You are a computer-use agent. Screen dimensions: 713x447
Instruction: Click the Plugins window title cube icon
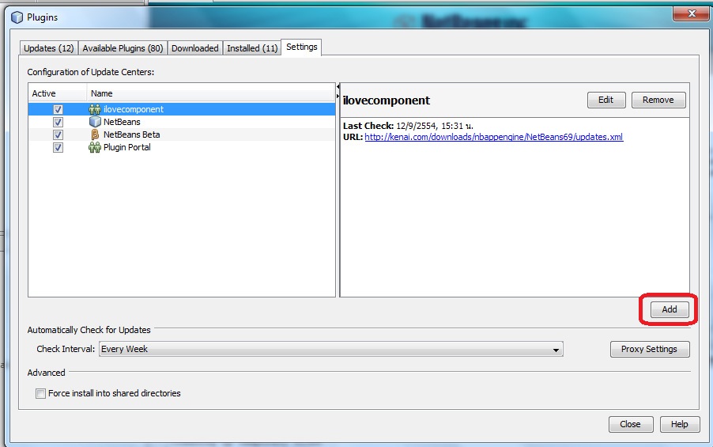(17, 17)
